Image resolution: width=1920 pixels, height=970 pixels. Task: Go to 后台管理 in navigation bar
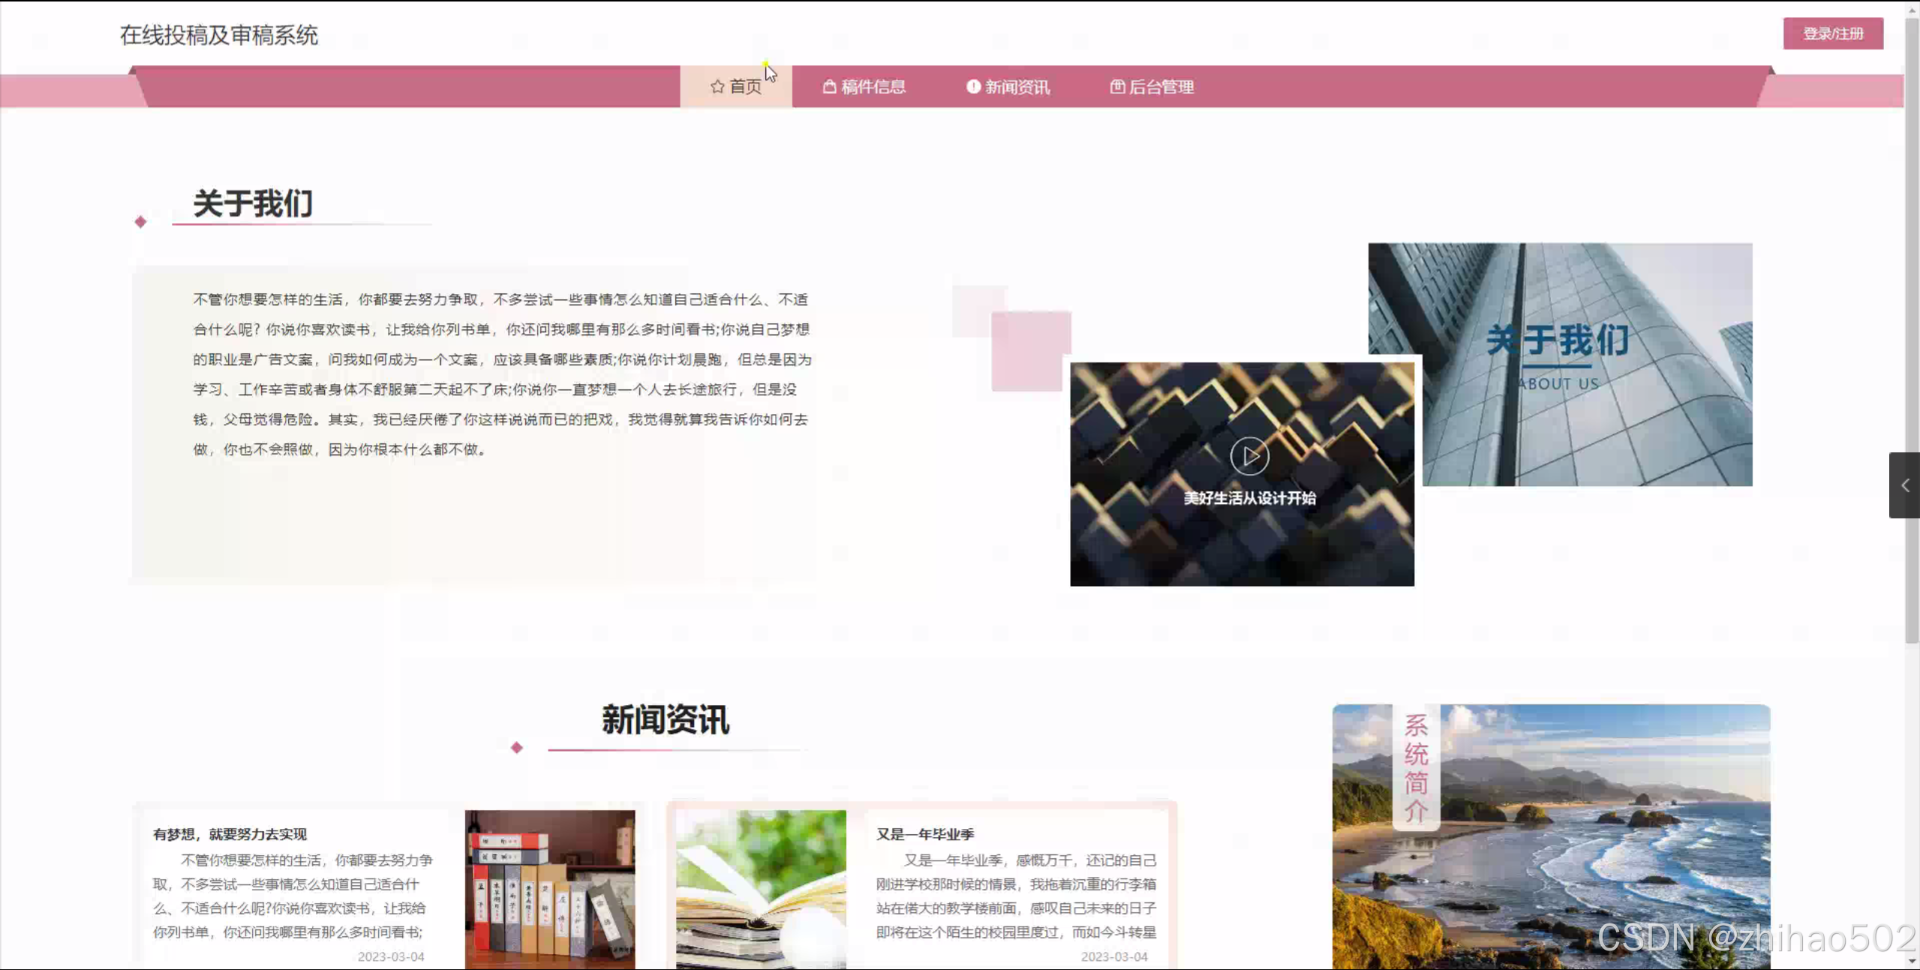[1161, 87]
